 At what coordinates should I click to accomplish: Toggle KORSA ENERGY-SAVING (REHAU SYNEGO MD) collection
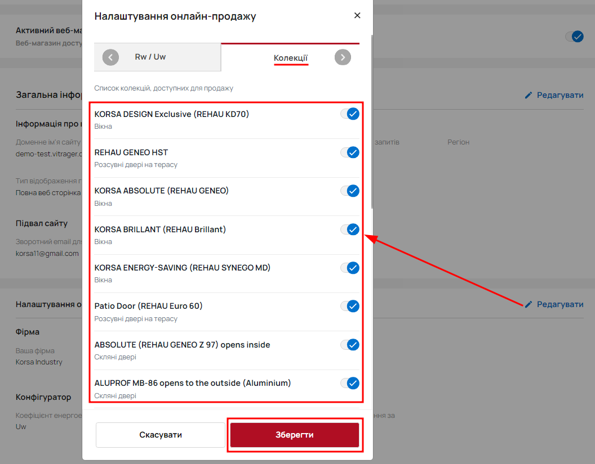click(x=350, y=268)
